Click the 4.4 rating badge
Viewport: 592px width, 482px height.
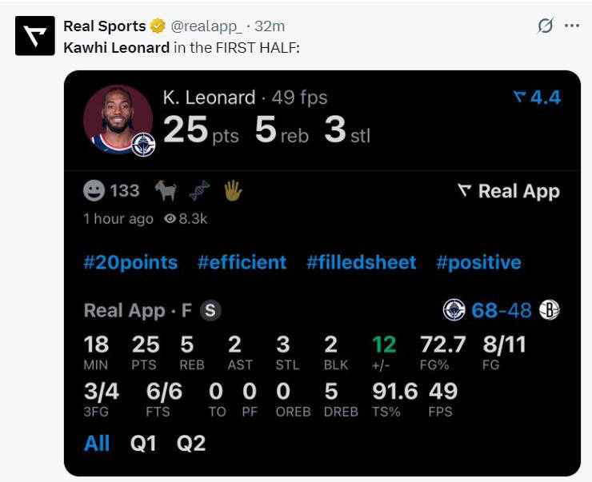coord(537,98)
